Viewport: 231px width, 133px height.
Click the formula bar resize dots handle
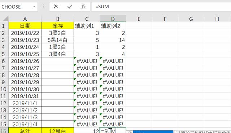click(43, 7)
